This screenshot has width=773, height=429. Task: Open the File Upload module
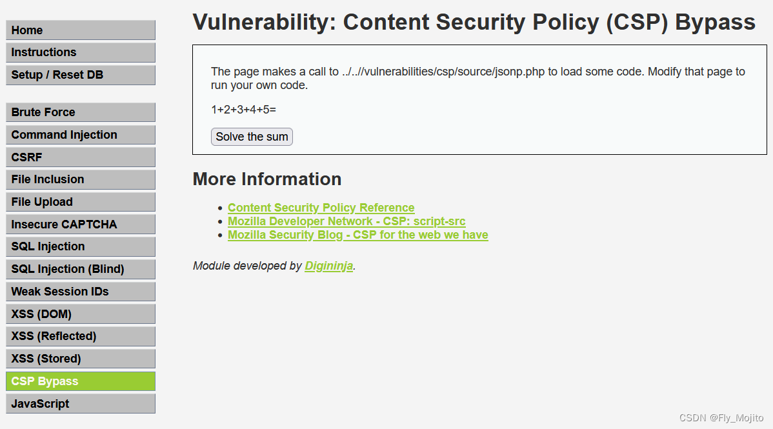coord(80,201)
